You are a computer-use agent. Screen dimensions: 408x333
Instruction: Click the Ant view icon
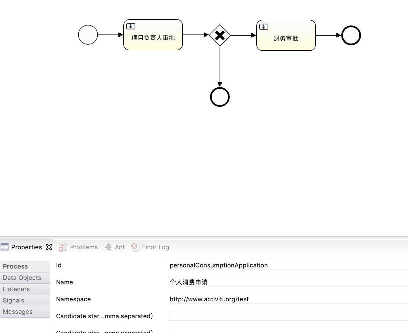point(108,247)
